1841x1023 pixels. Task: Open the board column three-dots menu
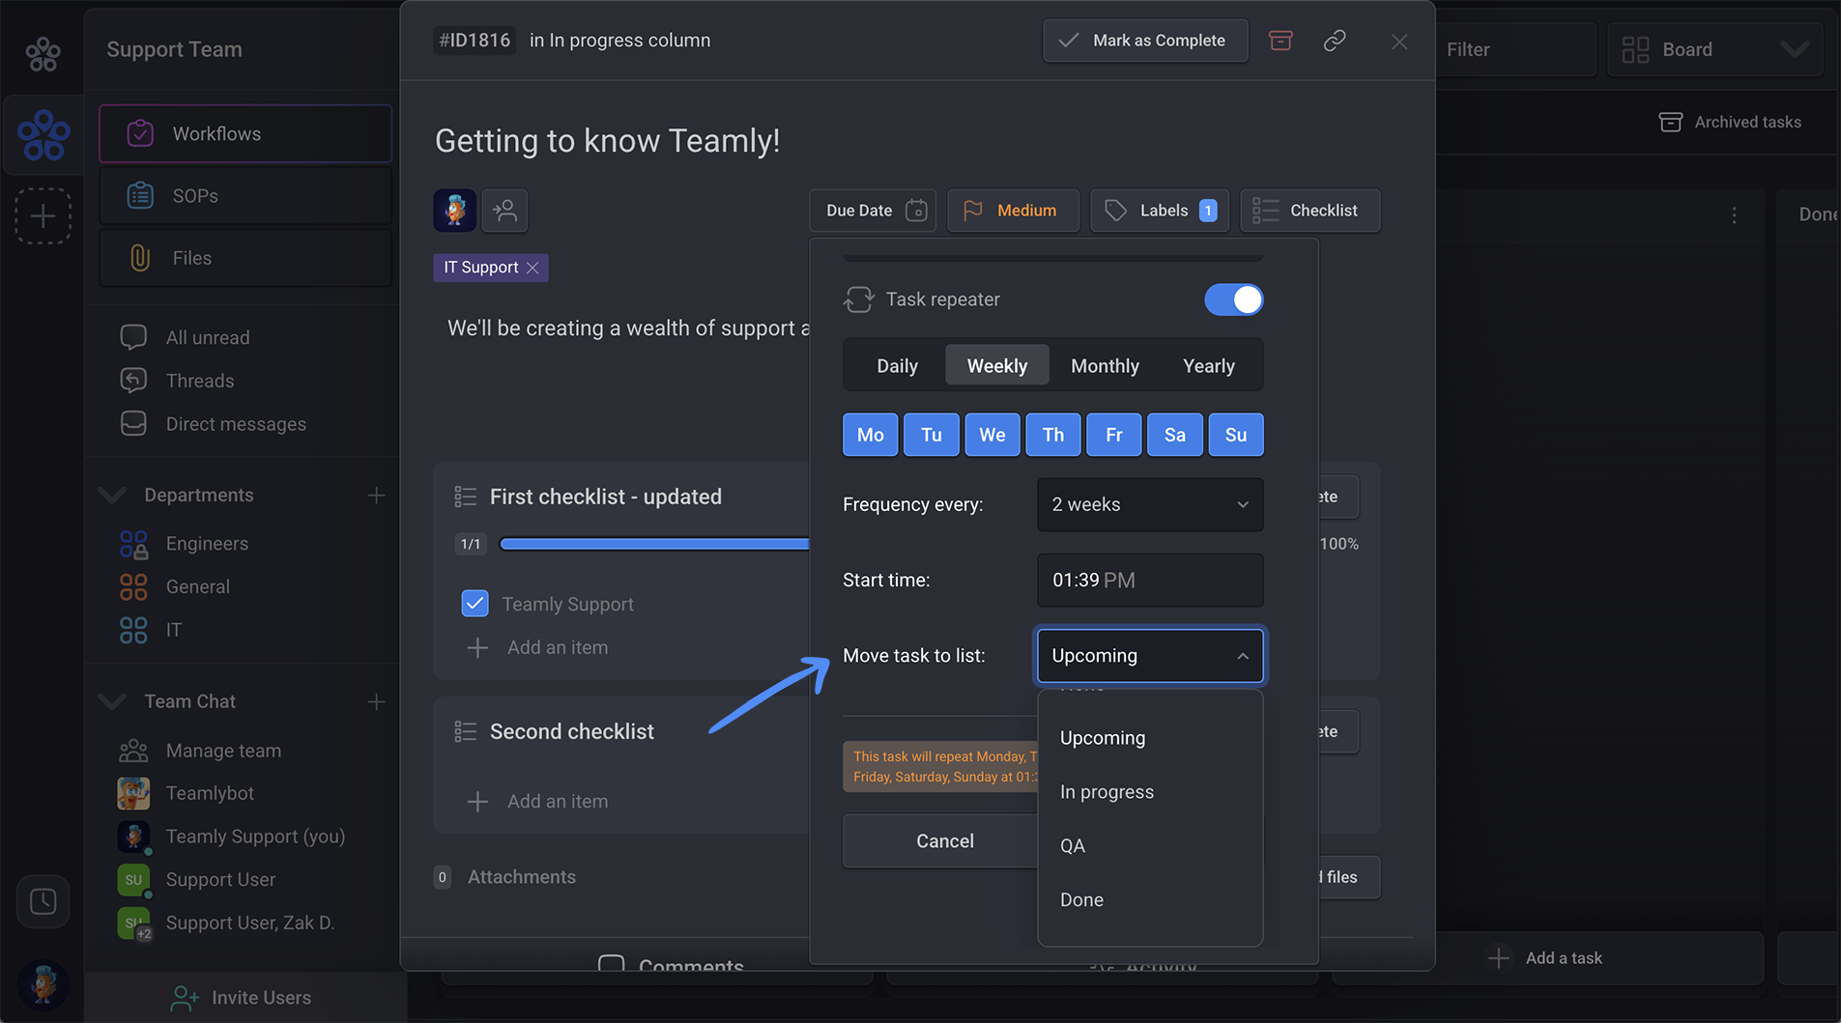tap(1735, 215)
